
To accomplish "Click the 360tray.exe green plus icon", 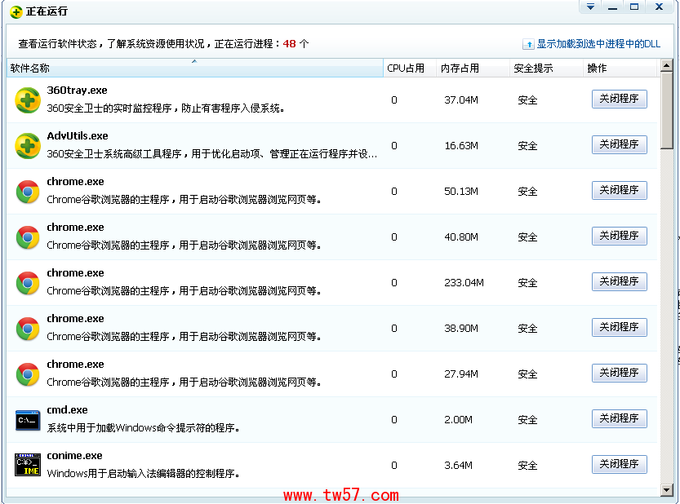I will pos(28,99).
